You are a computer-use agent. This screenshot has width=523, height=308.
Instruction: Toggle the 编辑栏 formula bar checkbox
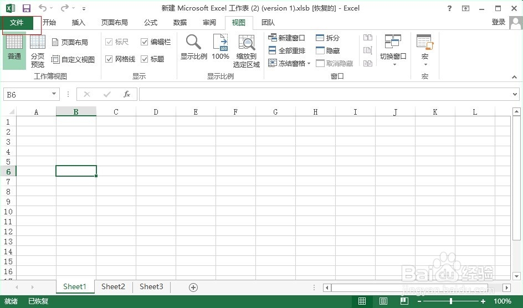tap(144, 42)
